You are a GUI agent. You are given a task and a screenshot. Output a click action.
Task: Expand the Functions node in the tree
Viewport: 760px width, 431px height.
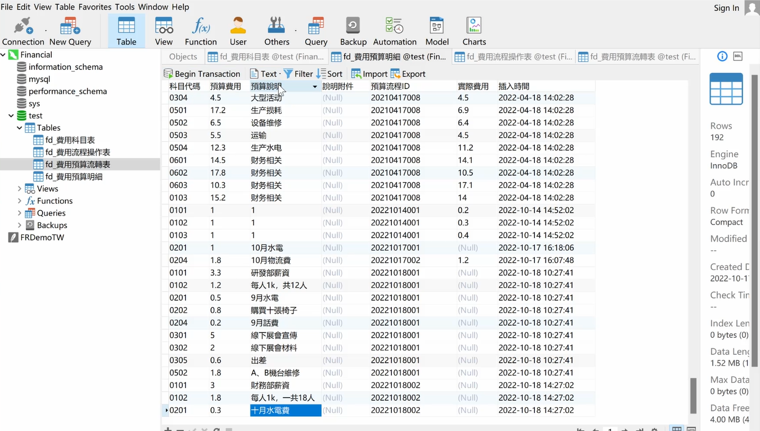point(20,201)
